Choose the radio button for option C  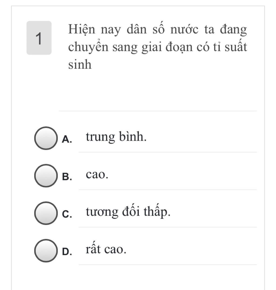coord(46,213)
